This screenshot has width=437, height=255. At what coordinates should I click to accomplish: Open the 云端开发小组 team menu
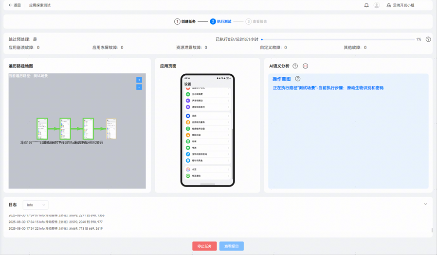point(403,5)
